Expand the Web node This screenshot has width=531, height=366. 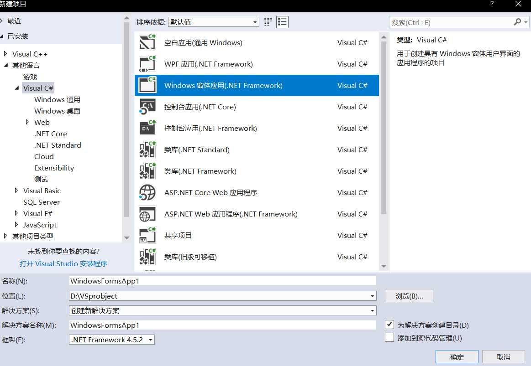point(27,122)
